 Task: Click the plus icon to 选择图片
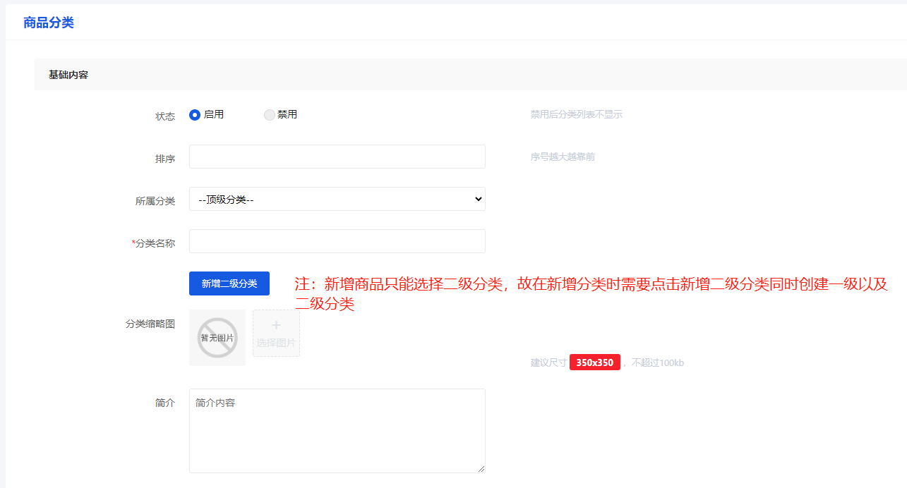click(x=276, y=326)
